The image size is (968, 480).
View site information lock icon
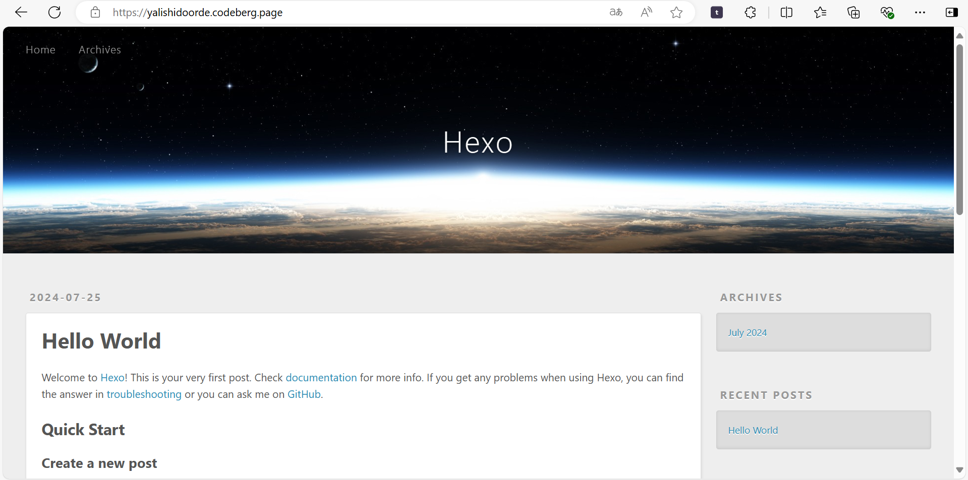[x=95, y=13]
